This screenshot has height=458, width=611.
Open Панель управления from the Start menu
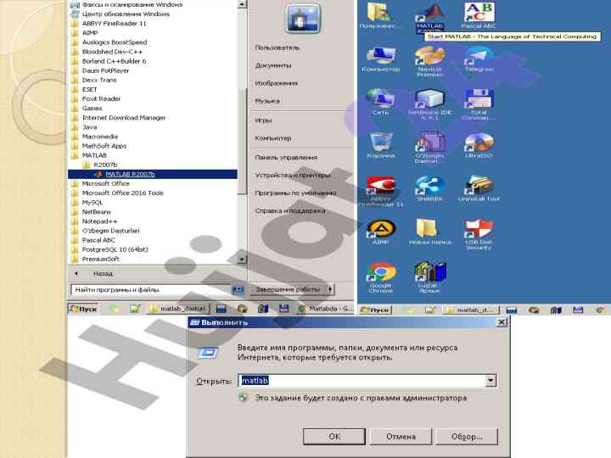pos(286,157)
